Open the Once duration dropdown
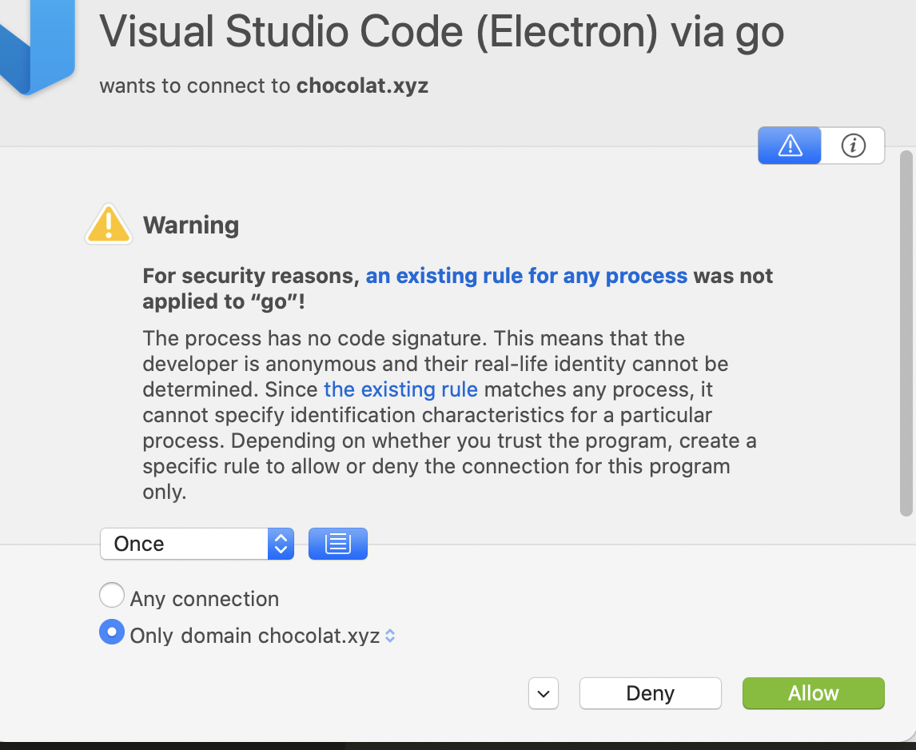The width and height of the screenshot is (916, 750). tap(197, 544)
